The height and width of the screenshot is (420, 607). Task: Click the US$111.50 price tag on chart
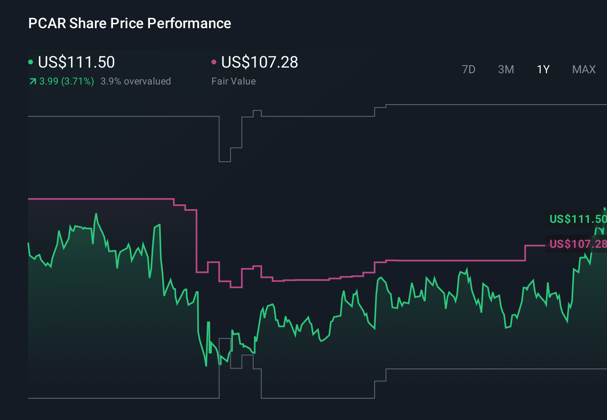click(578, 219)
